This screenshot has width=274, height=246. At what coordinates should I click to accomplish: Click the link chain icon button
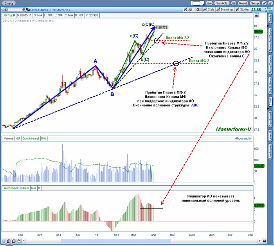(x=209, y=3)
